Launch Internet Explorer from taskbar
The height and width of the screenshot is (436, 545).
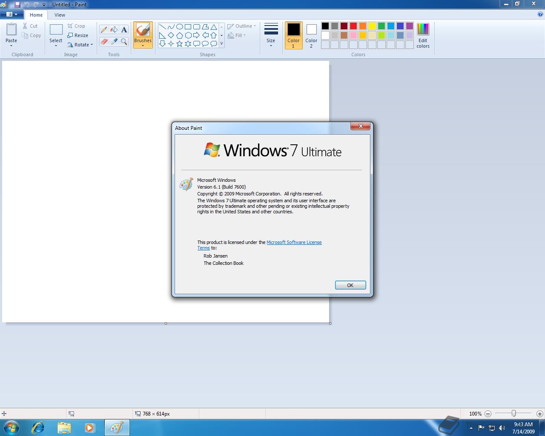[38, 427]
